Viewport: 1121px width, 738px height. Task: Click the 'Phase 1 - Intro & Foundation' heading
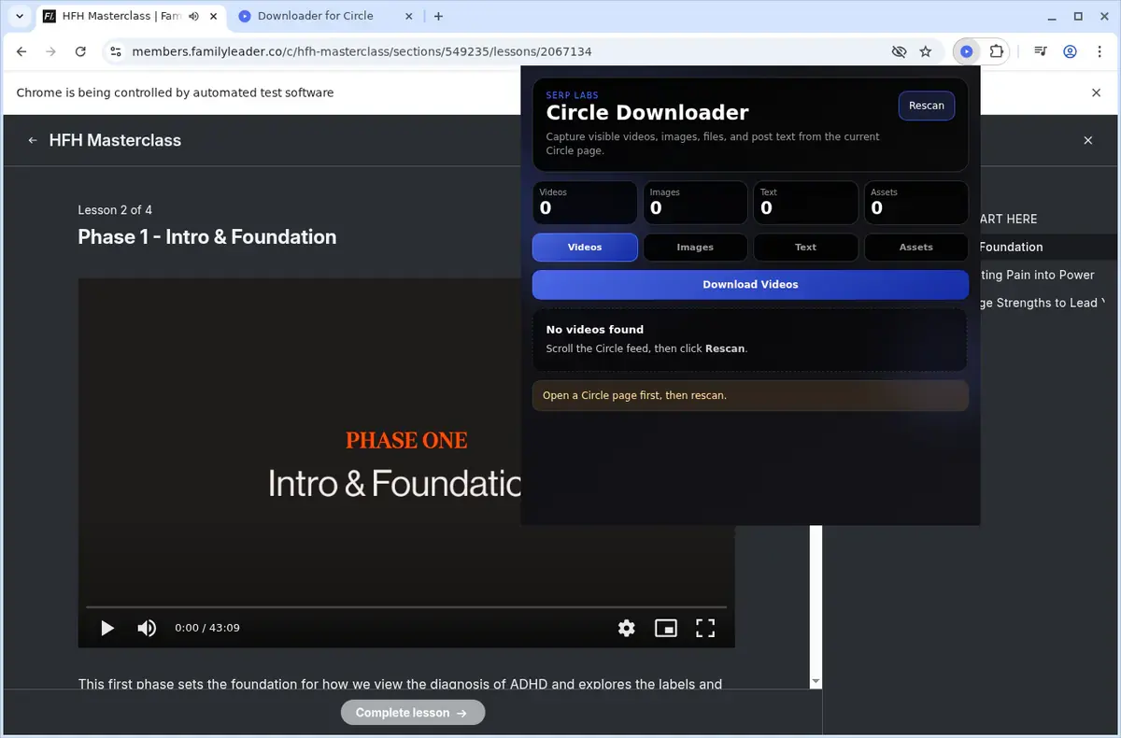click(x=207, y=237)
